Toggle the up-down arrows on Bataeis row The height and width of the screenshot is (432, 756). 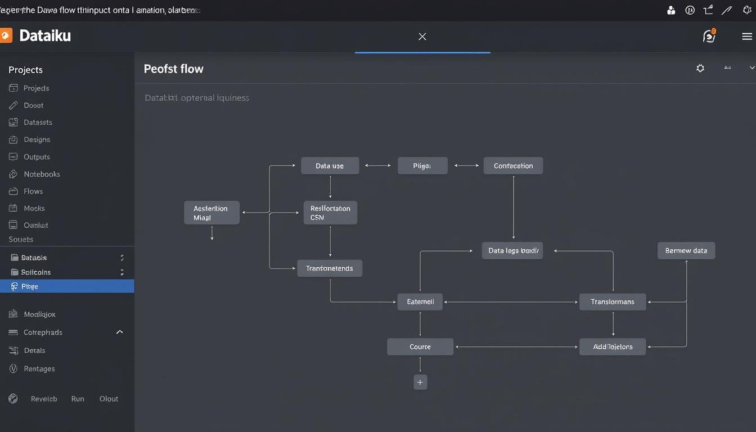[122, 258]
